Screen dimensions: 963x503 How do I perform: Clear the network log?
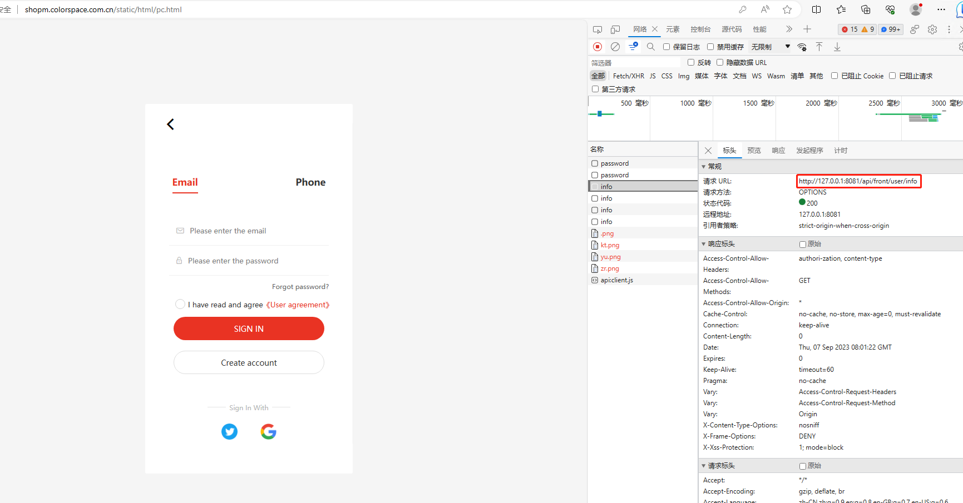[615, 47]
